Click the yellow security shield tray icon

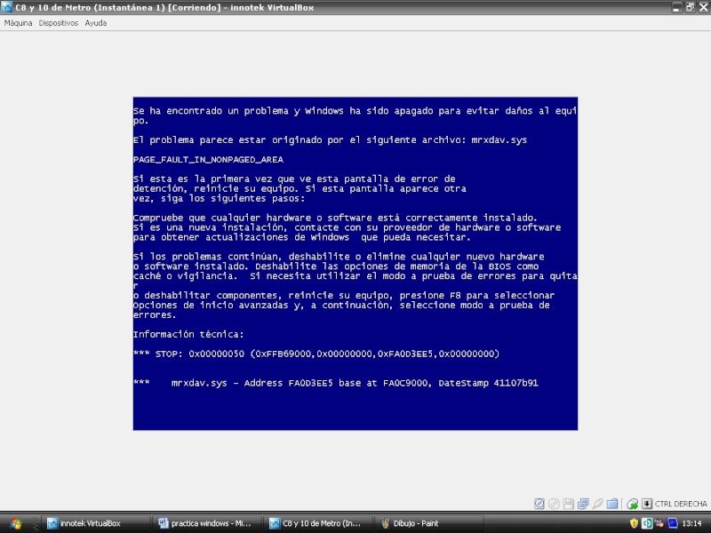pyautogui.click(x=634, y=523)
